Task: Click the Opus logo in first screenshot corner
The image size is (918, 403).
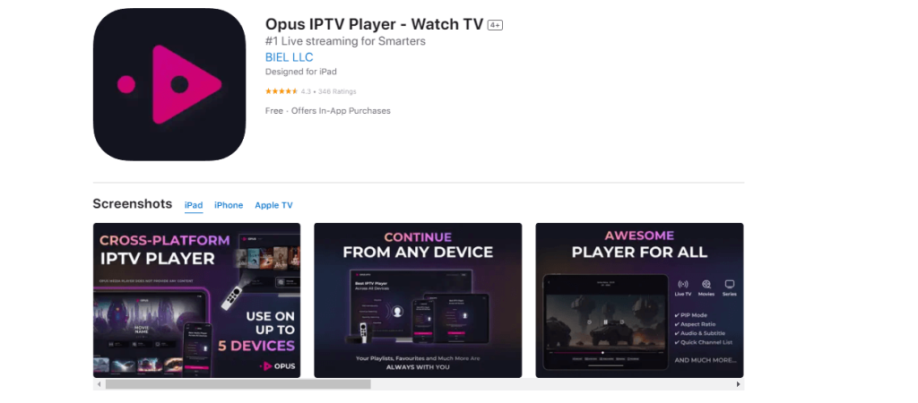Action: 277,366
